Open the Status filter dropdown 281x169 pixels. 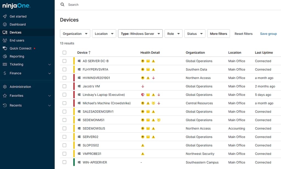tap(194, 33)
